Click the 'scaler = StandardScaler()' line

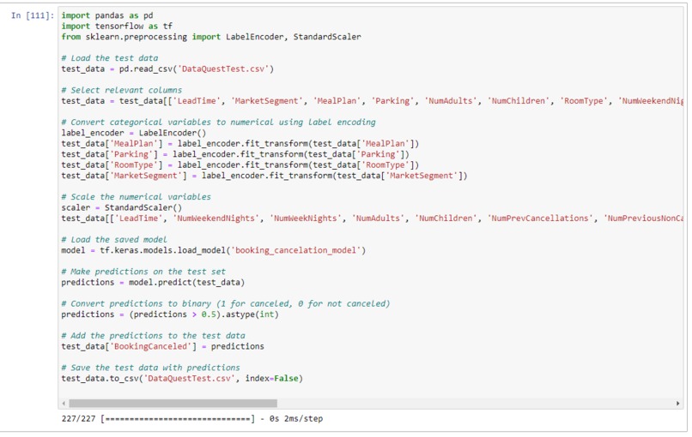point(121,207)
